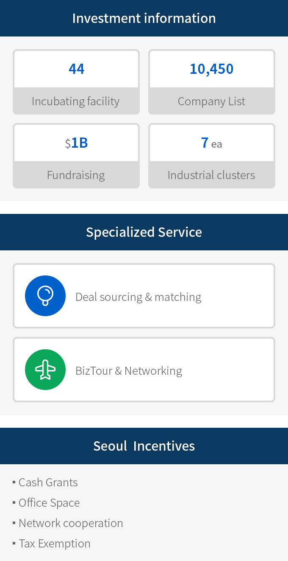Open the Deal sourcing & matching card
This screenshot has height=561, width=288.
coord(144,296)
